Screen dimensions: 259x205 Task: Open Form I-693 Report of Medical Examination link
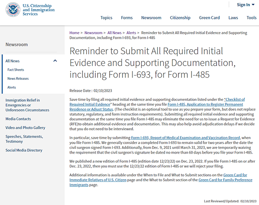(x=185, y=138)
